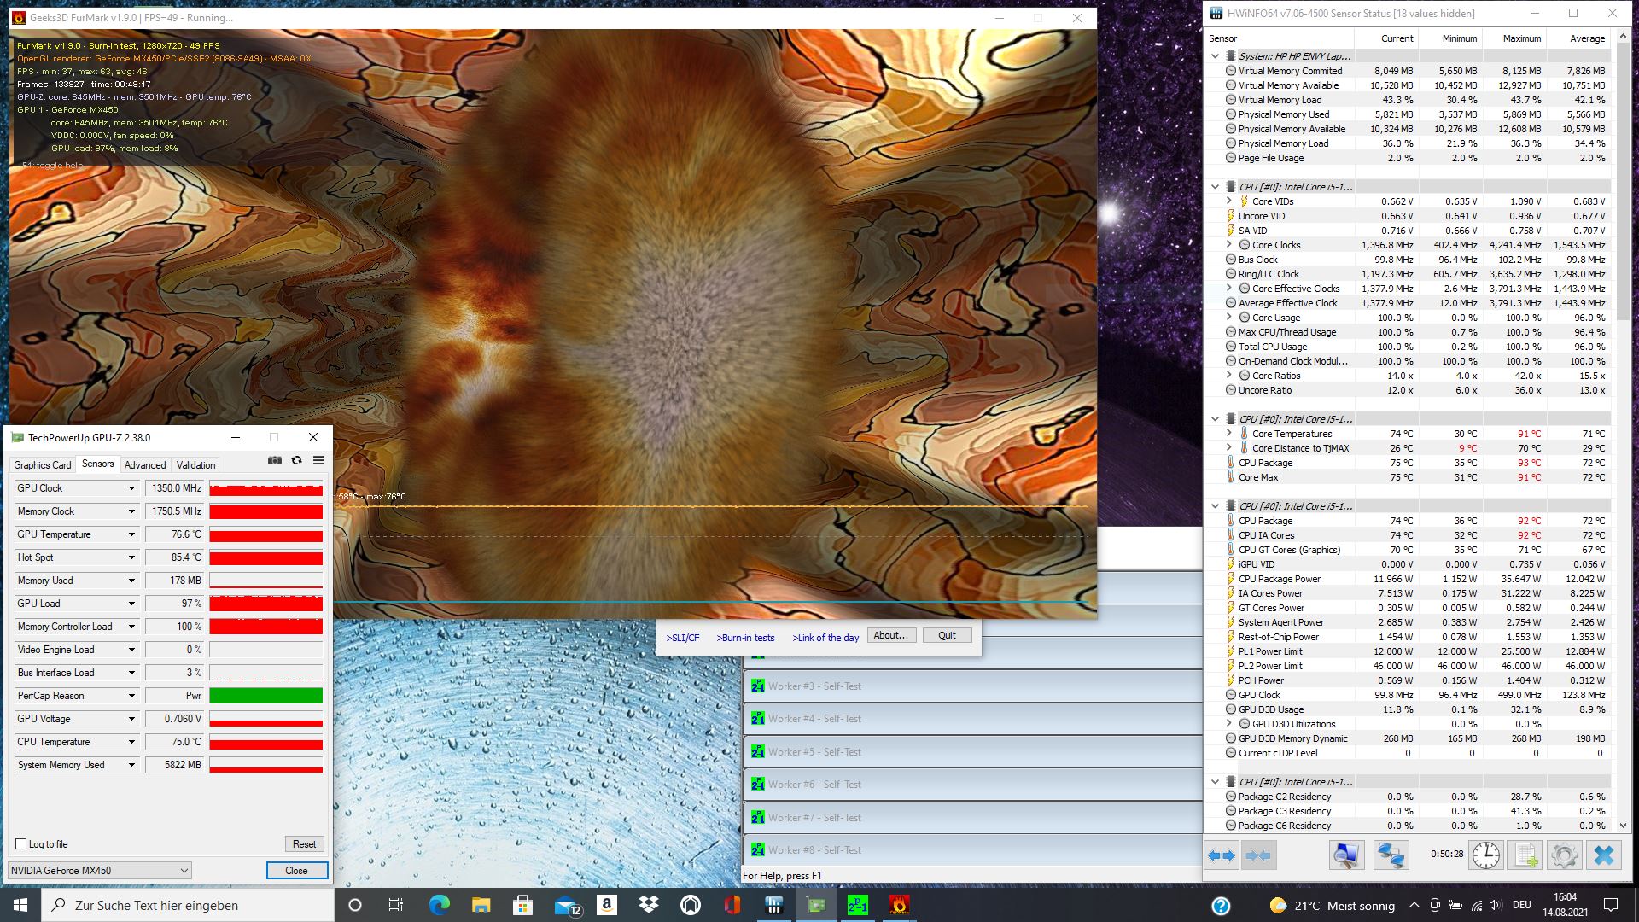Click the GPU-Z refresh icon
The width and height of the screenshot is (1639, 922).
[x=296, y=460]
